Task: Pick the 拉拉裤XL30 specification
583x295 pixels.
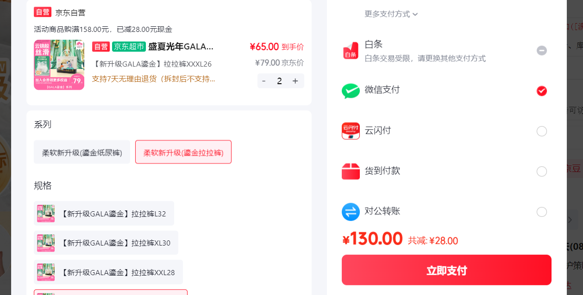Action: pos(106,243)
